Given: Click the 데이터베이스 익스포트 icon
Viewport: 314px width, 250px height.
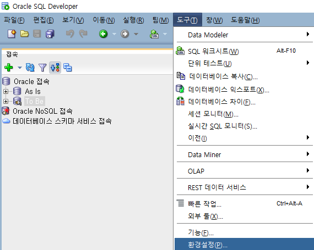Looking at the screenshot, I should coord(180,89).
